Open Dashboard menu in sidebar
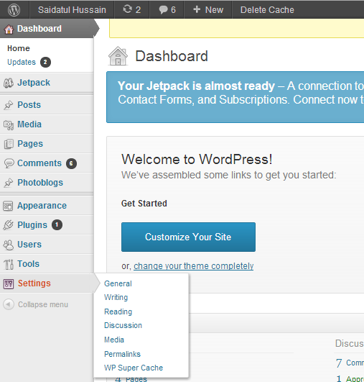 39,29
